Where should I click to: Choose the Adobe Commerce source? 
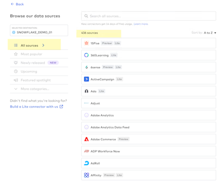pyautogui.click(x=148, y=139)
